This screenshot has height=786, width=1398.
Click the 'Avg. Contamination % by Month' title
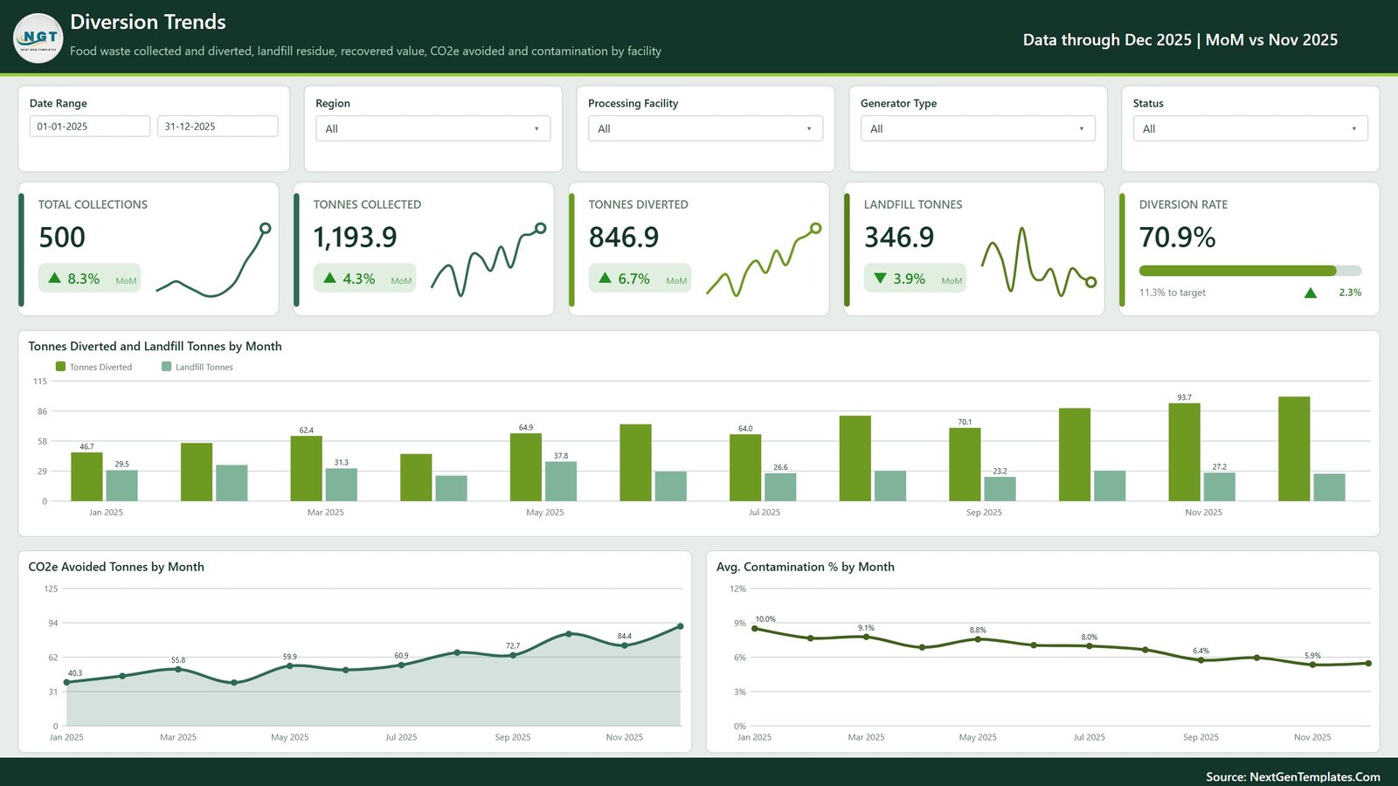click(x=806, y=567)
